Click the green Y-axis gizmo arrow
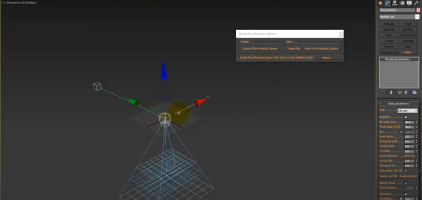422x200 pixels. [132, 101]
